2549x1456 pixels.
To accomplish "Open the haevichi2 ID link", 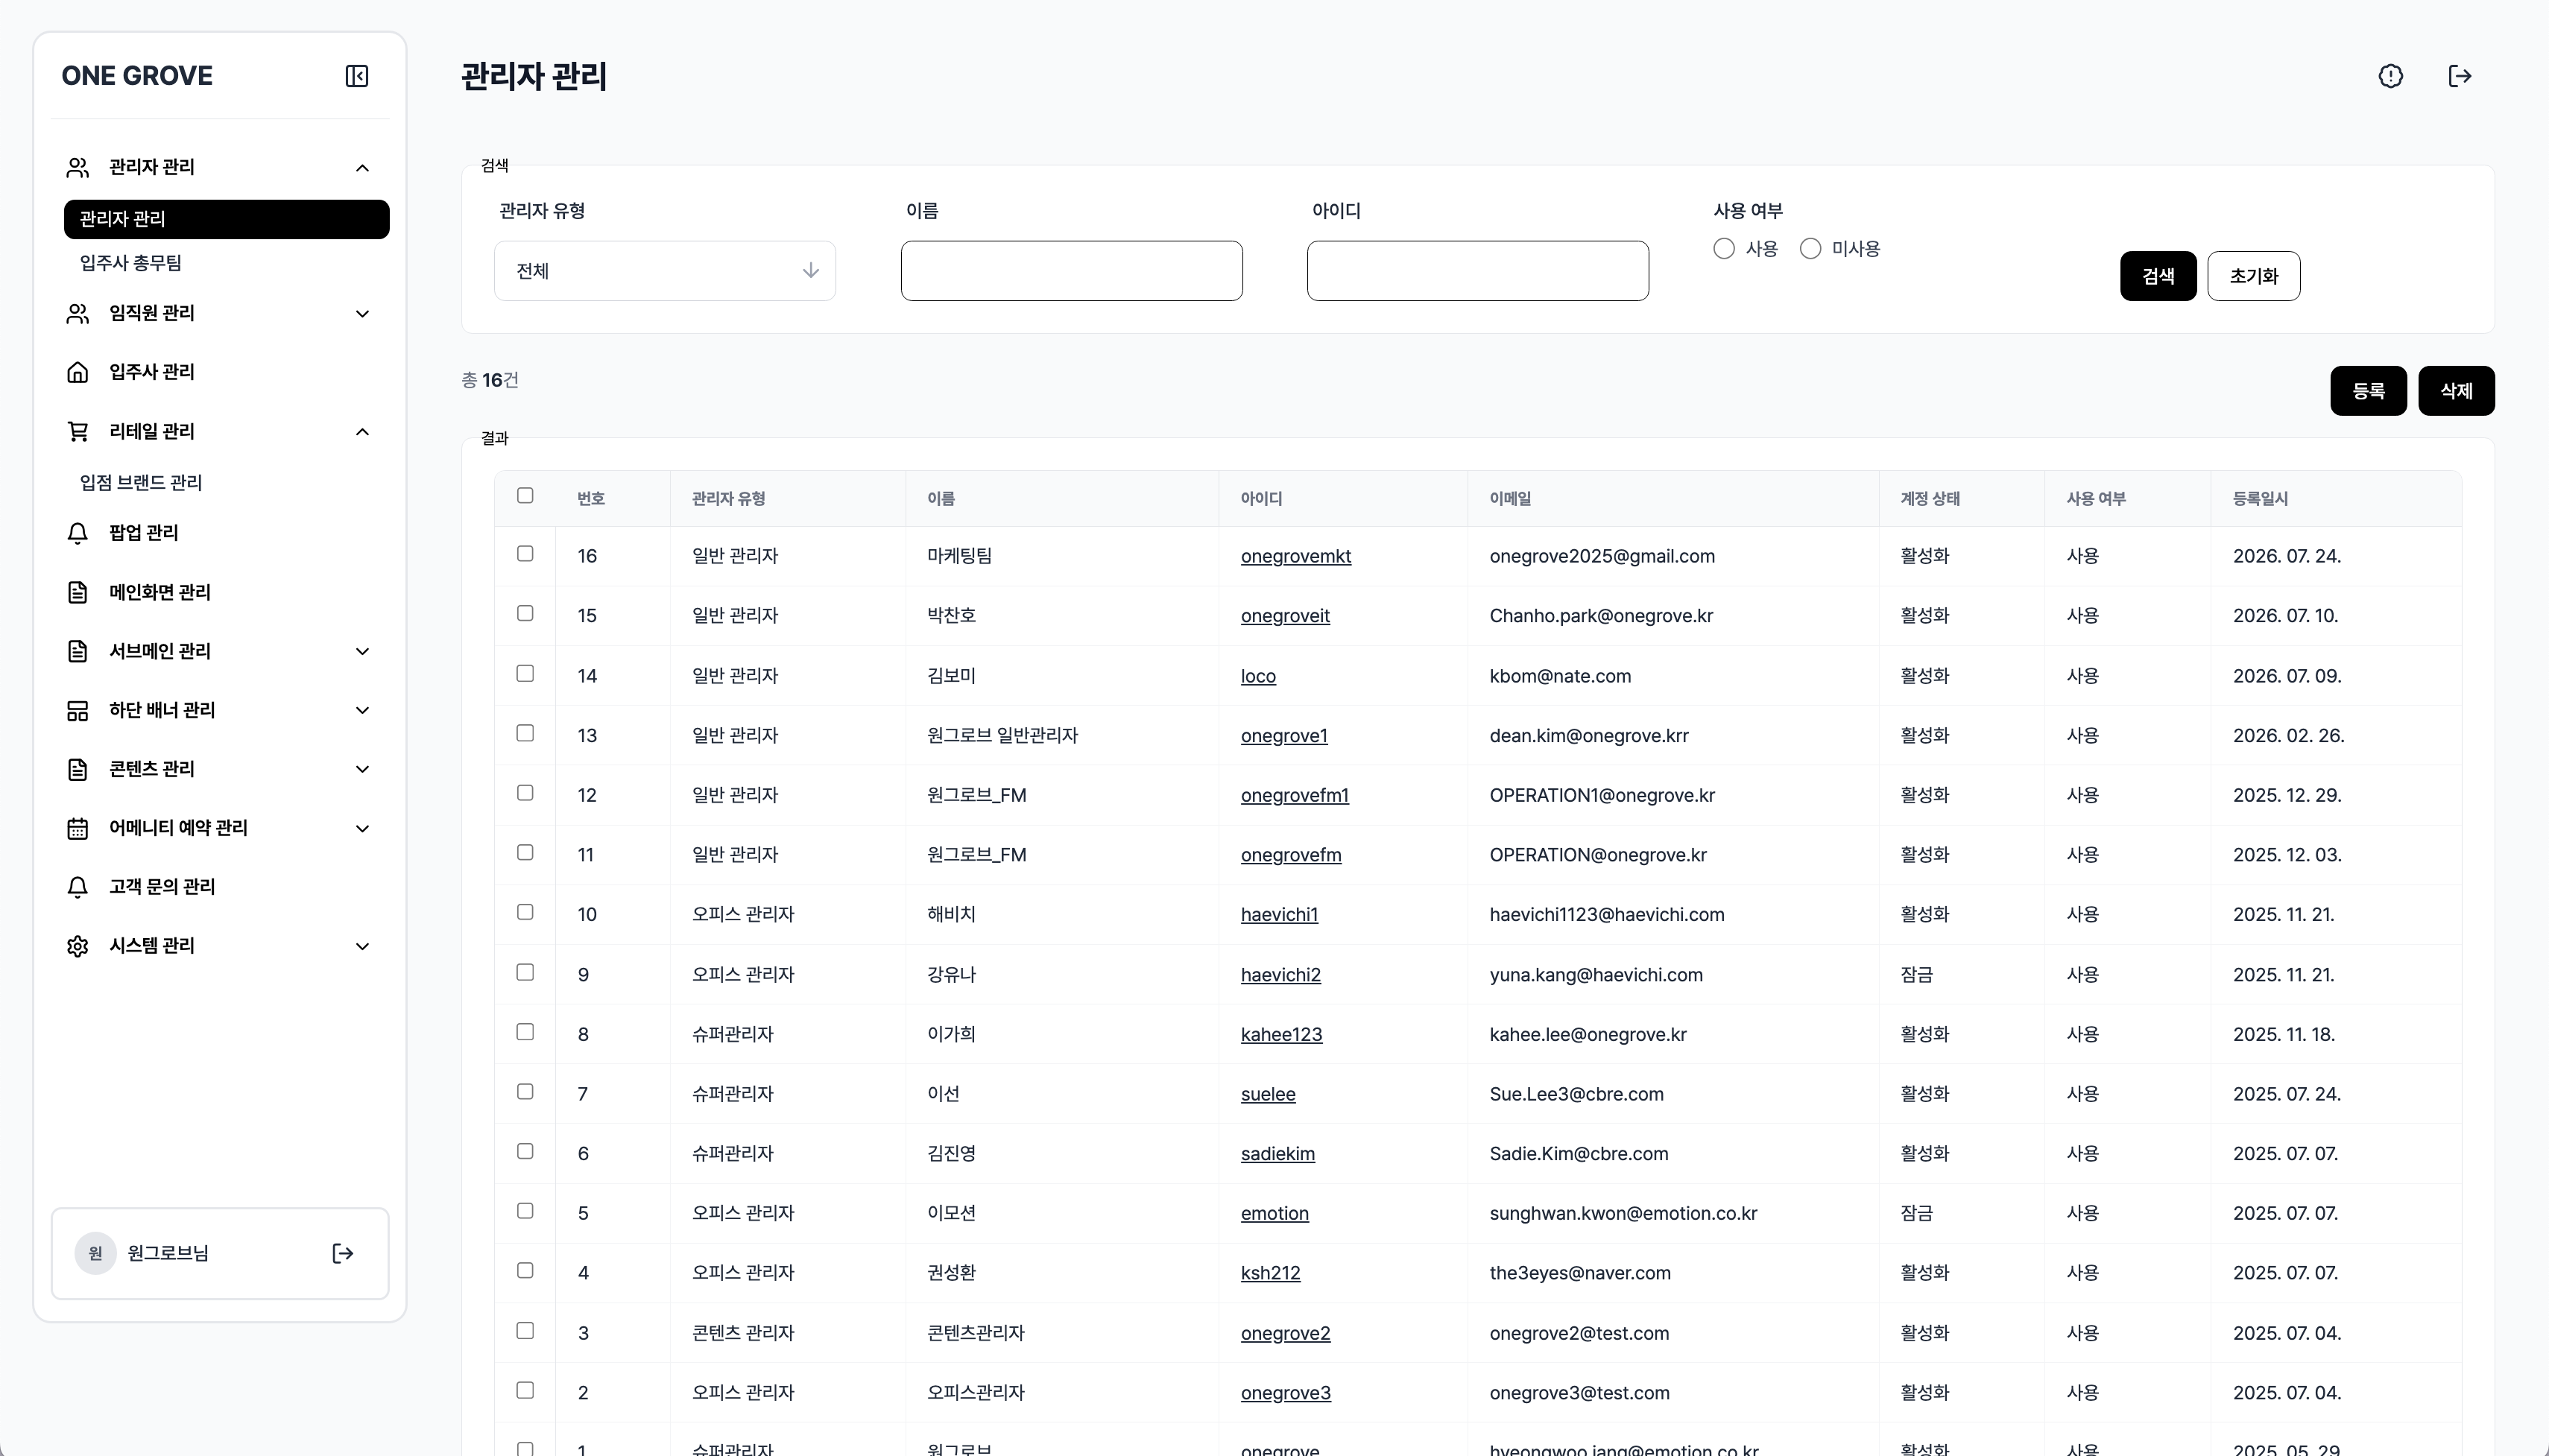I will click(x=1281, y=975).
